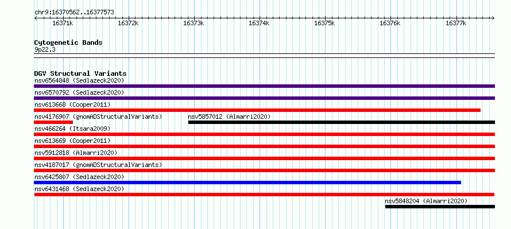Click the nsv5848204 (Almarri2020) label
511x229 pixels.
pos(426,201)
